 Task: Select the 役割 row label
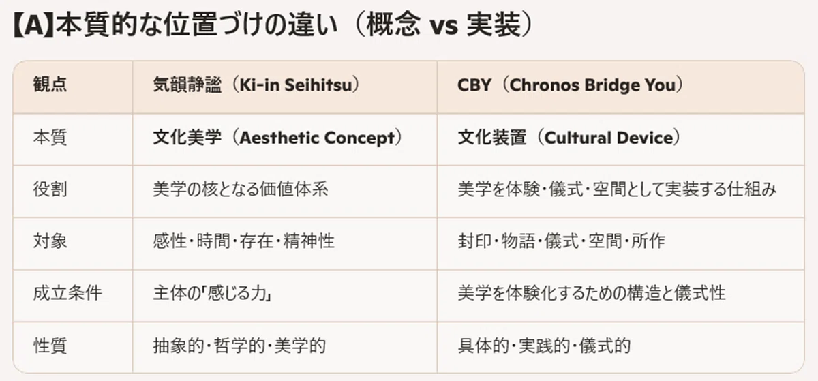[50, 189]
